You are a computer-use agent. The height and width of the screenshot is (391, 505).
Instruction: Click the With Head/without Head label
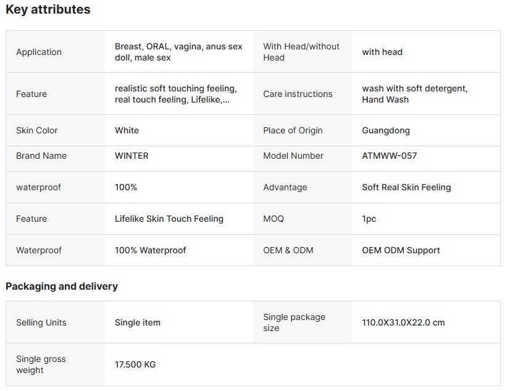tap(301, 52)
